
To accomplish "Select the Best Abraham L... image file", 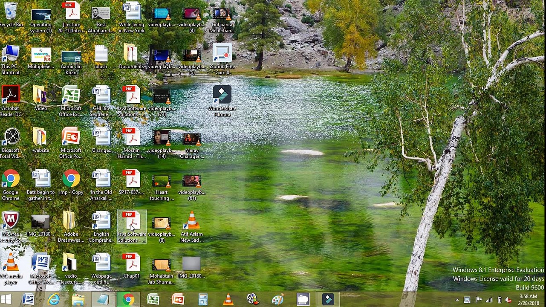I will (101, 19).
